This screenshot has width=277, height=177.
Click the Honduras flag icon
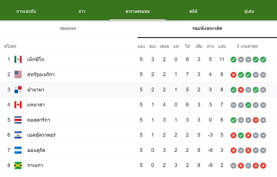click(18, 150)
